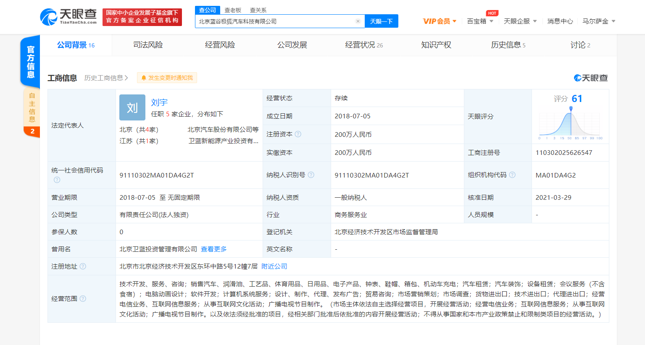Clear the search box with the X icon
The height and width of the screenshot is (345, 645).
click(x=358, y=21)
